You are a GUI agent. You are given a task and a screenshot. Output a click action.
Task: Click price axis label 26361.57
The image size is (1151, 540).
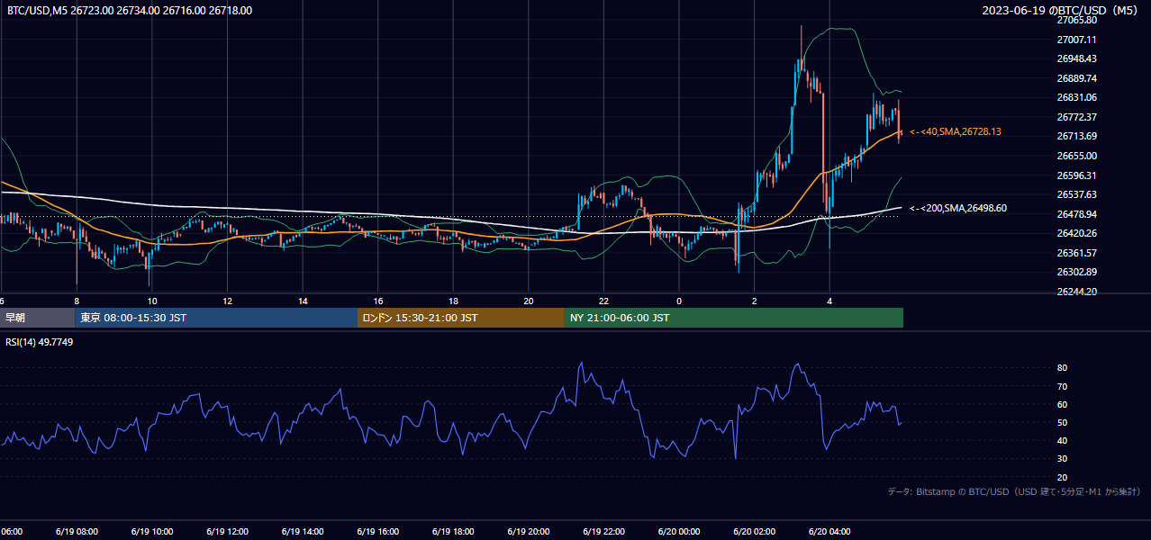pos(1076,253)
